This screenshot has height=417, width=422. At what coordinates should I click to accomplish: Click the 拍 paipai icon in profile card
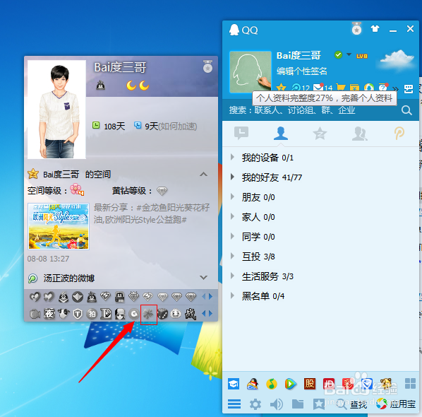pos(92,314)
